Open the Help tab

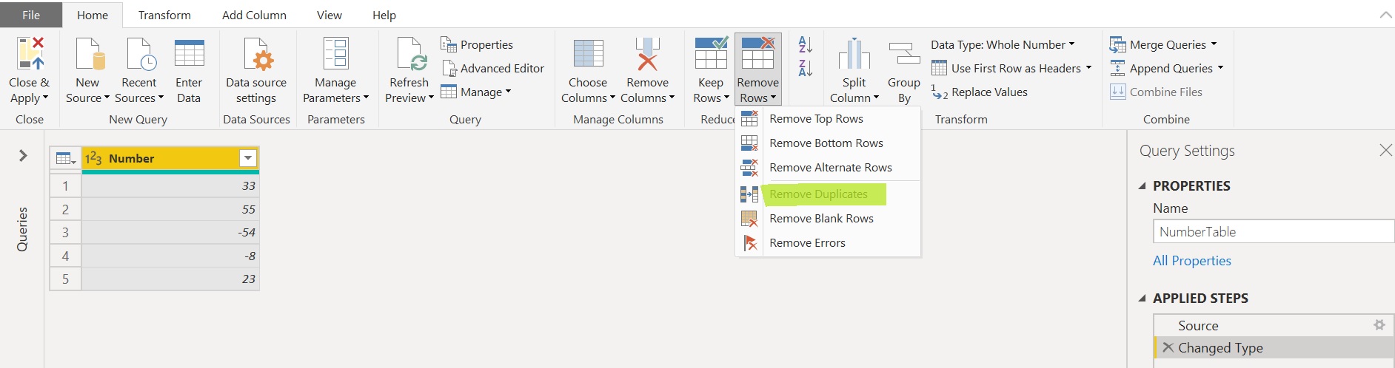pos(384,15)
